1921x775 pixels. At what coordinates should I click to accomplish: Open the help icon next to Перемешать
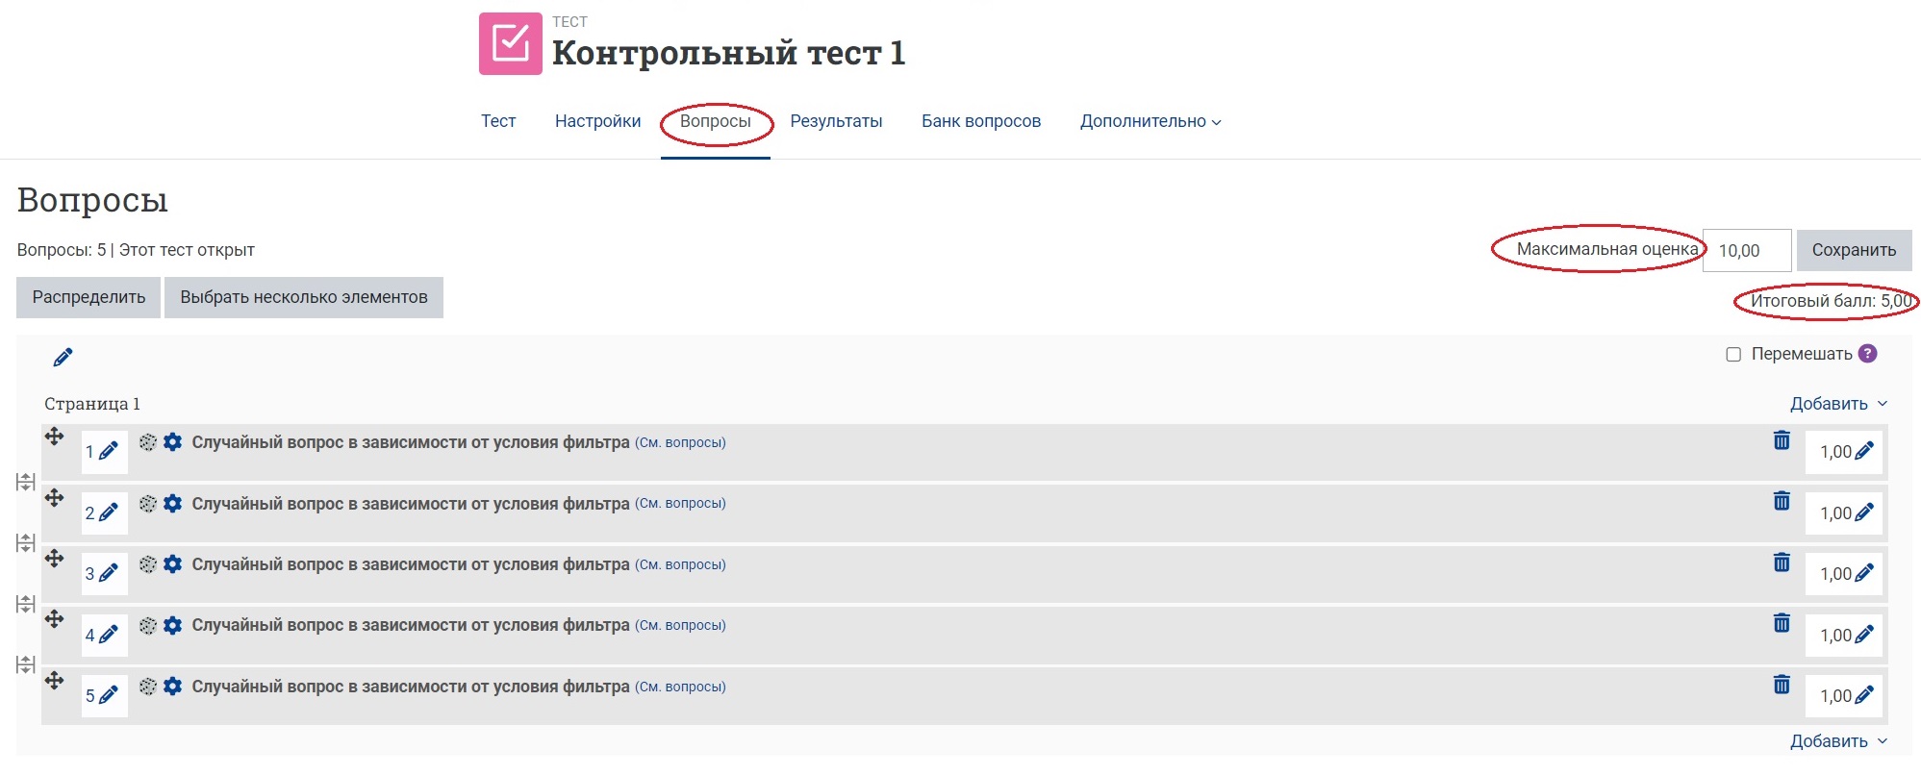pyautogui.click(x=1867, y=354)
